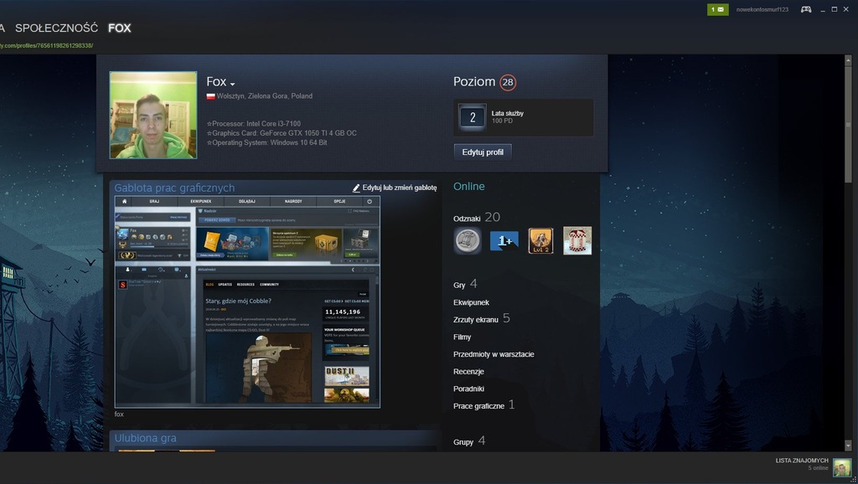
Task: Click the fox artwork caption
Action: (119, 414)
